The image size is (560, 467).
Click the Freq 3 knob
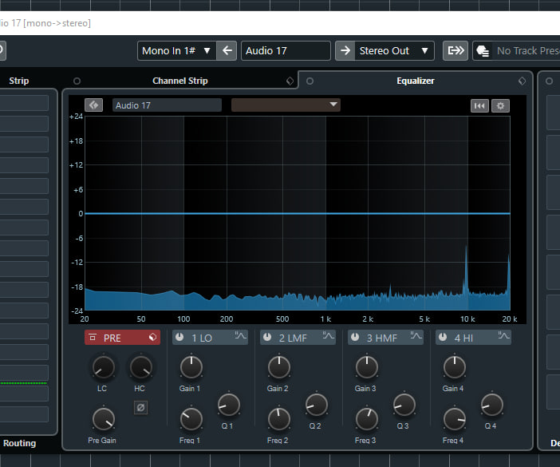click(x=366, y=419)
